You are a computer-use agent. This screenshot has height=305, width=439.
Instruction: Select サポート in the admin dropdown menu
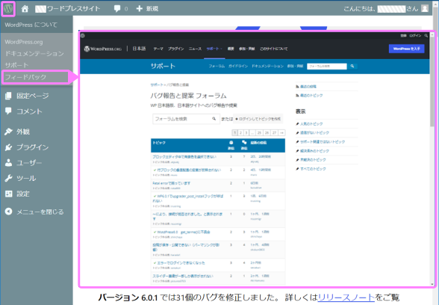click(x=16, y=65)
